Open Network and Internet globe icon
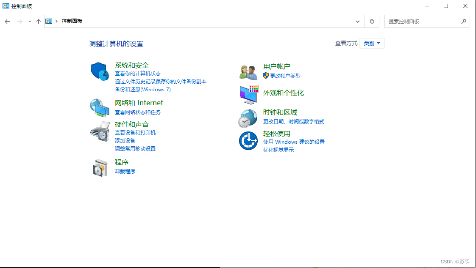476x268 pixels. [100, 108]
